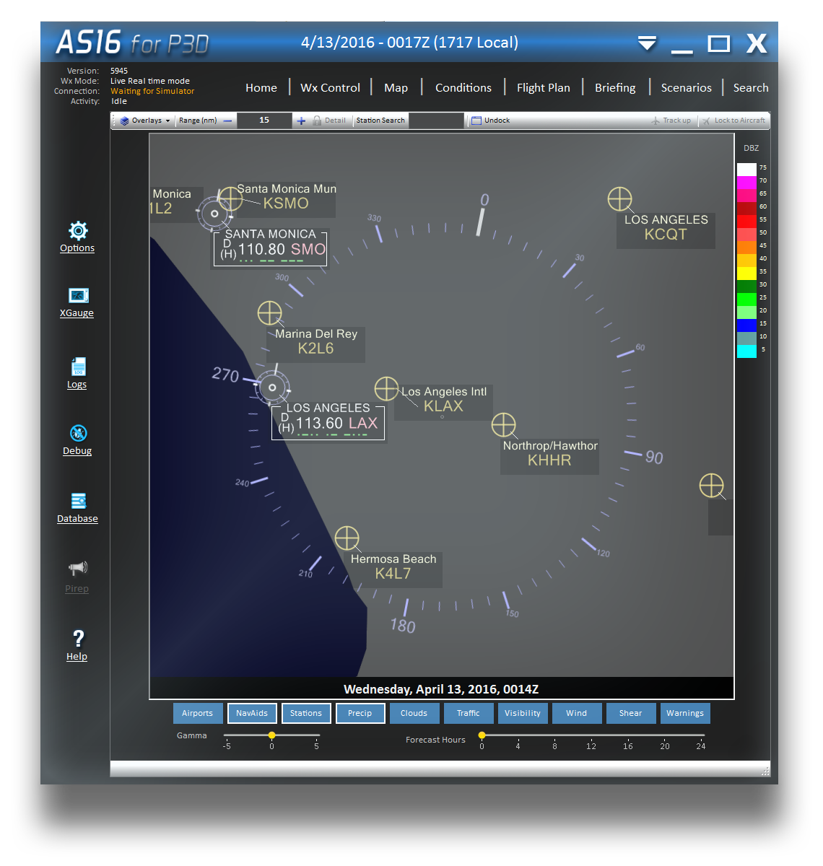Click the red 55 DBZ color swatch

(x=746, y=221)
